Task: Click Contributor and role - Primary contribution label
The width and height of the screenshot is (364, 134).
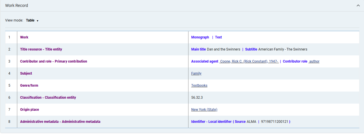Action: pos(54,61)
